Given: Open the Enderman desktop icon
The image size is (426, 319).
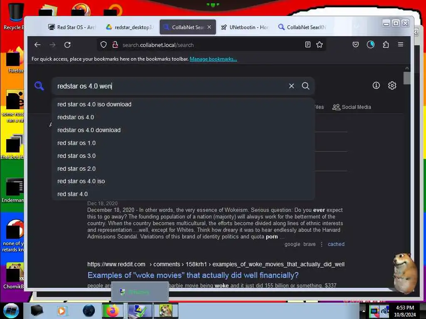Looking at the screenshot, I should click(13, 190).
